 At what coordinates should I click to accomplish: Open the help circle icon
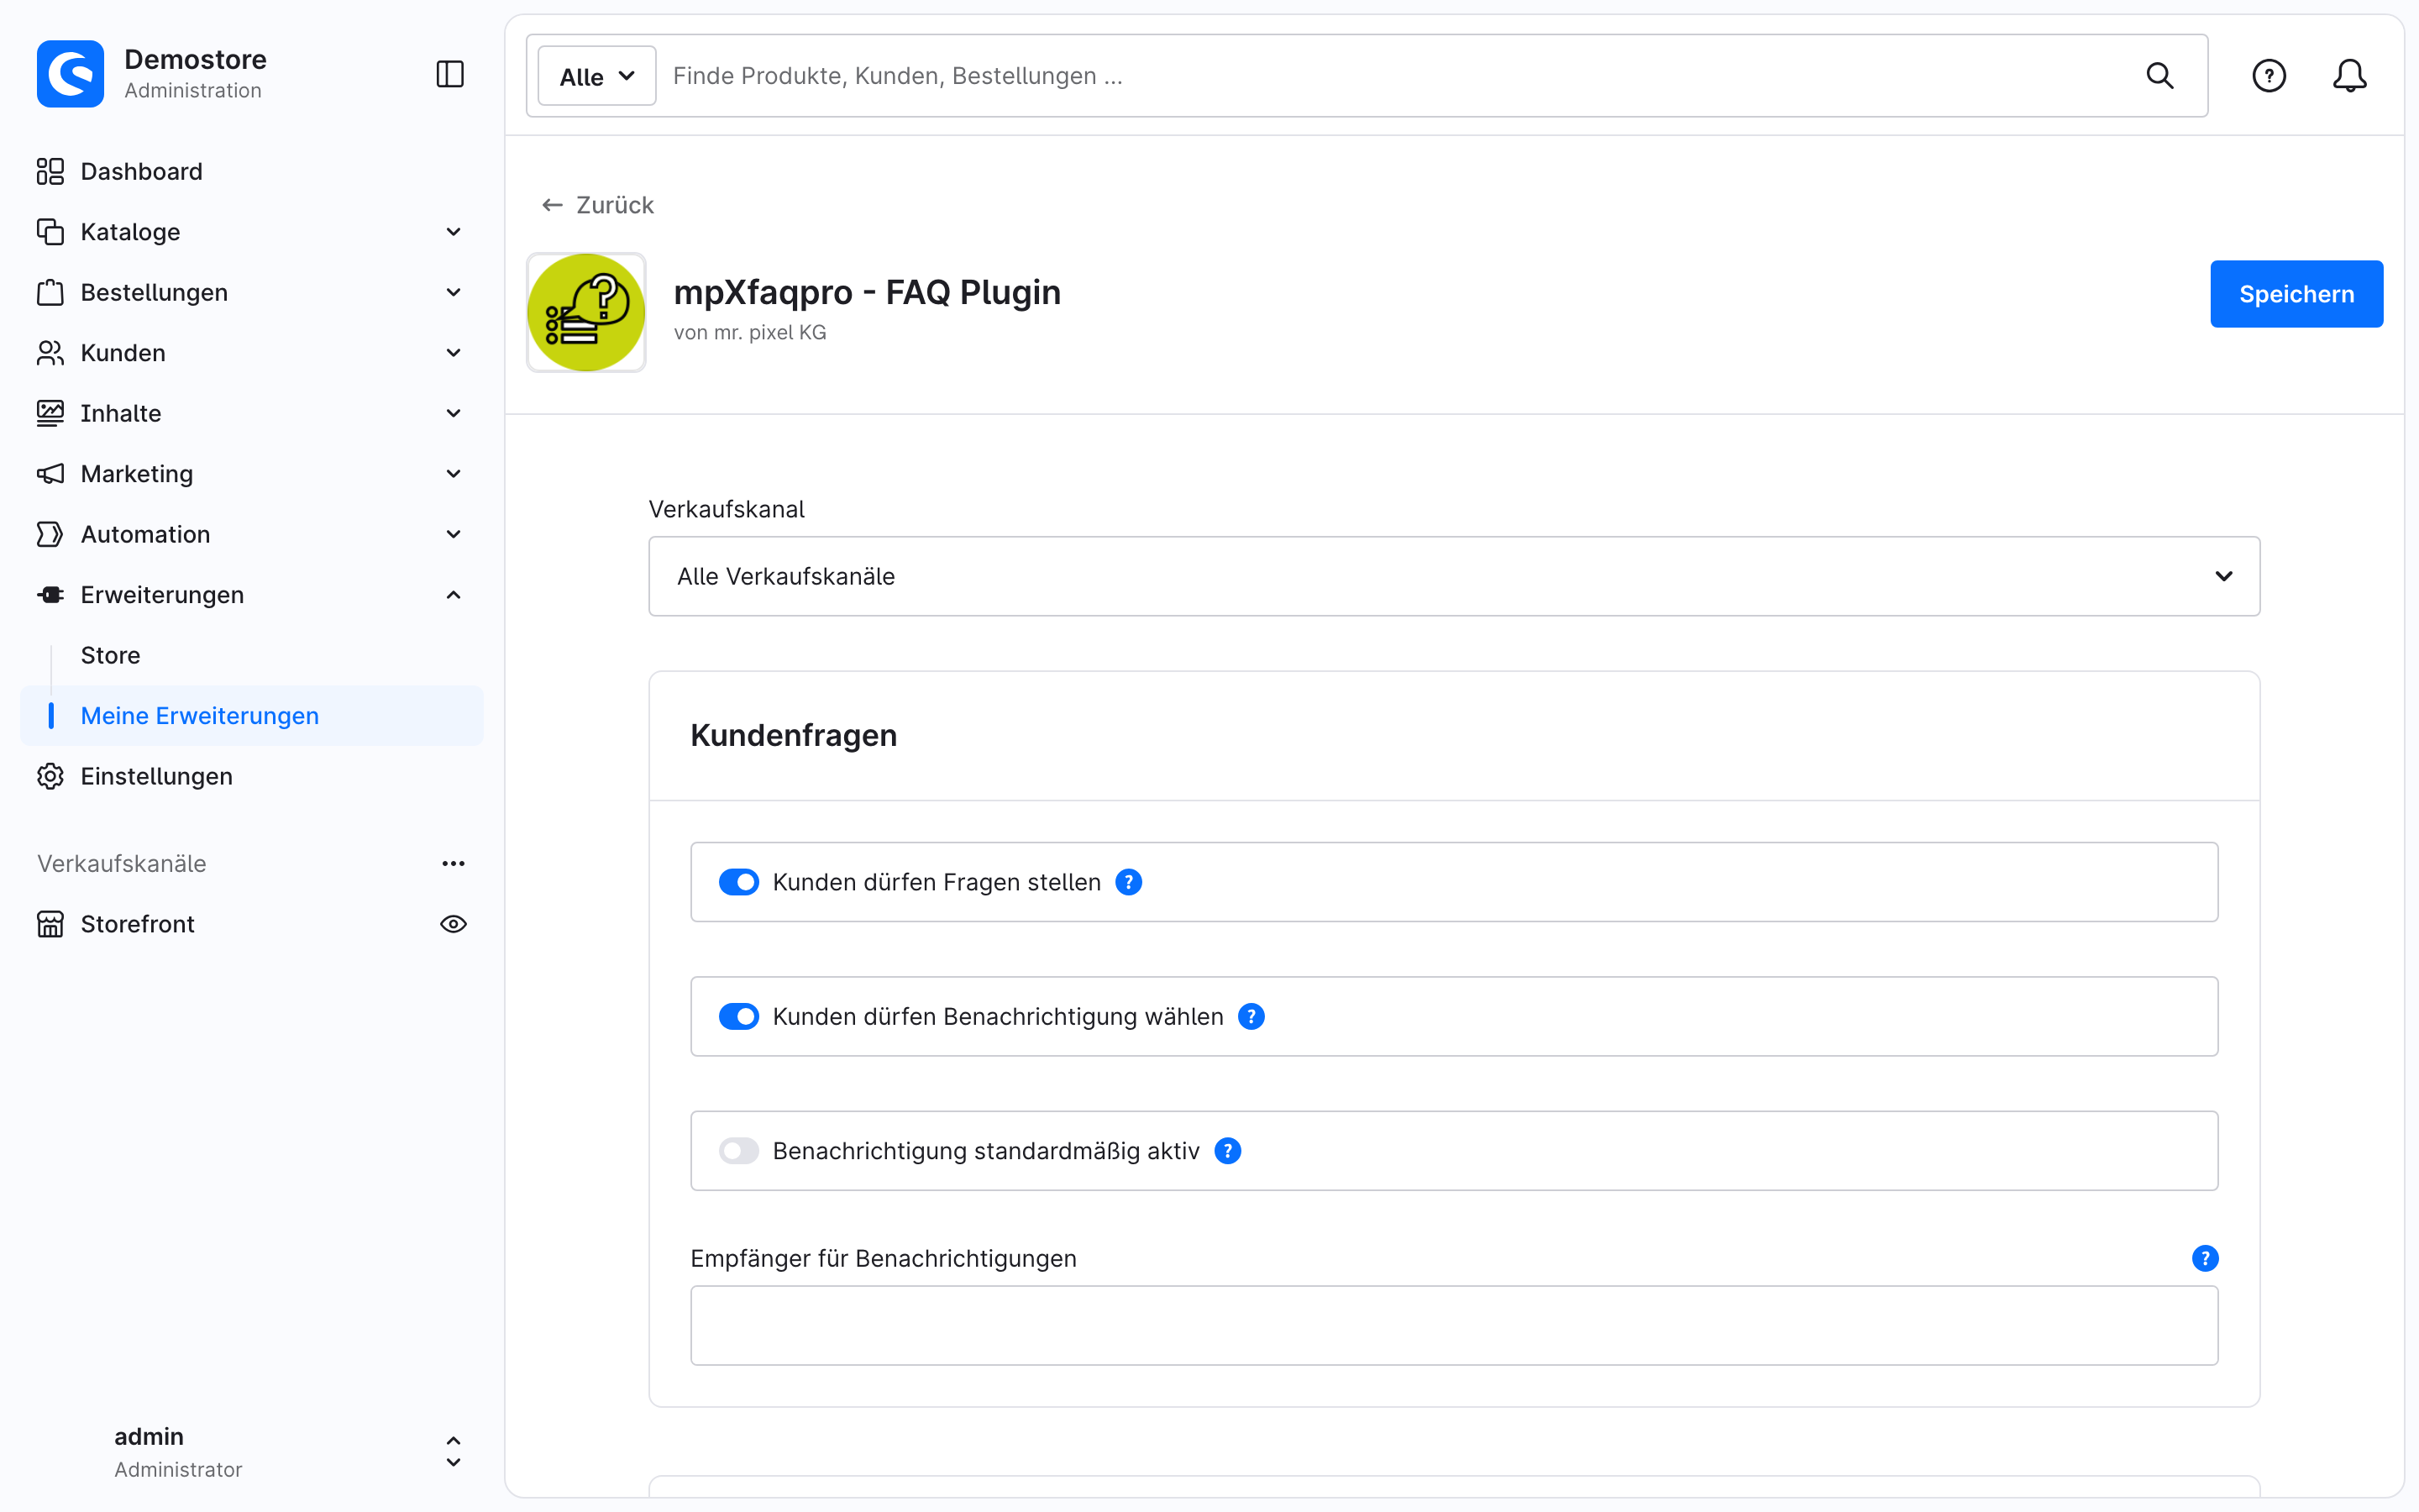2268,76
